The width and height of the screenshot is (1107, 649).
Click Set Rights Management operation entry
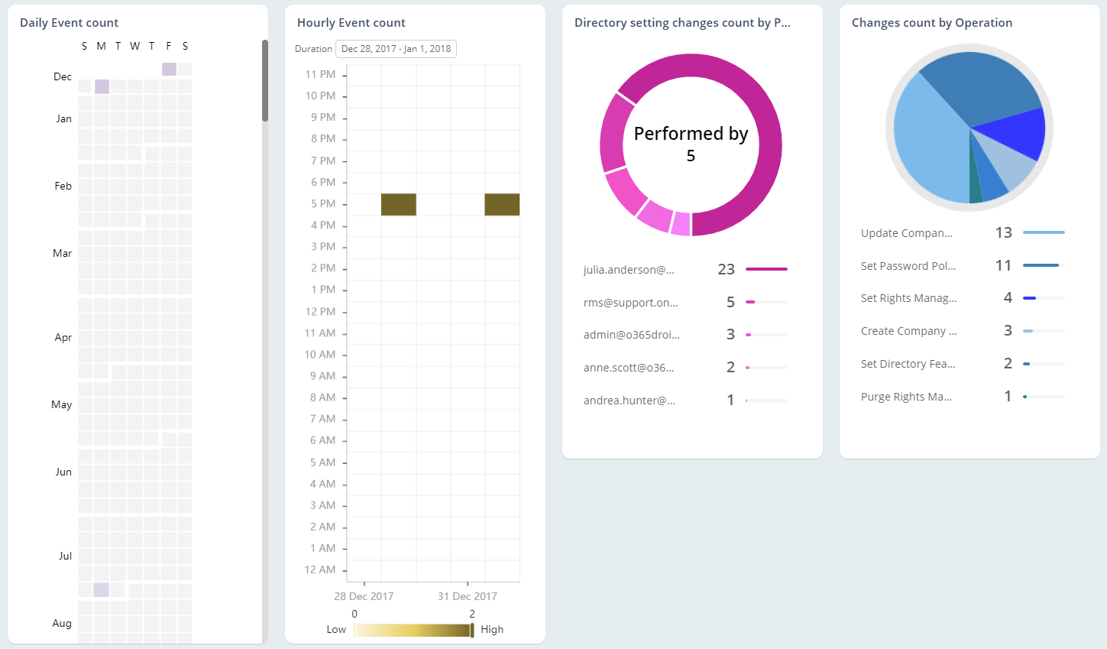tap(908, 298)
